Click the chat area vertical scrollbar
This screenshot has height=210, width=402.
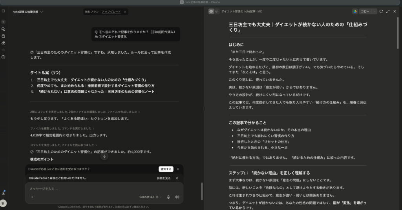(x=202, y=191)
